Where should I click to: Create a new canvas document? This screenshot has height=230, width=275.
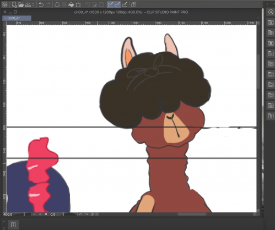[x=14, y=4]
